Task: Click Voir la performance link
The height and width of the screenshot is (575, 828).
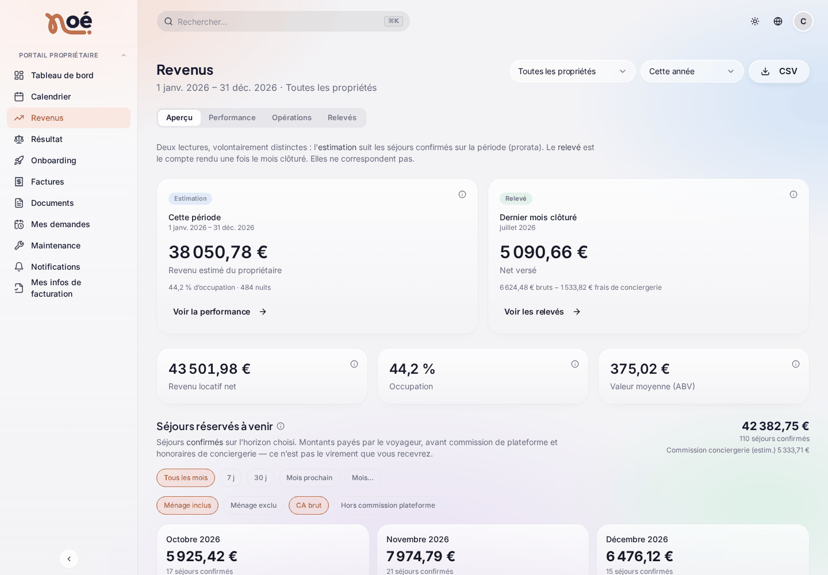Action: click(220, 312)
